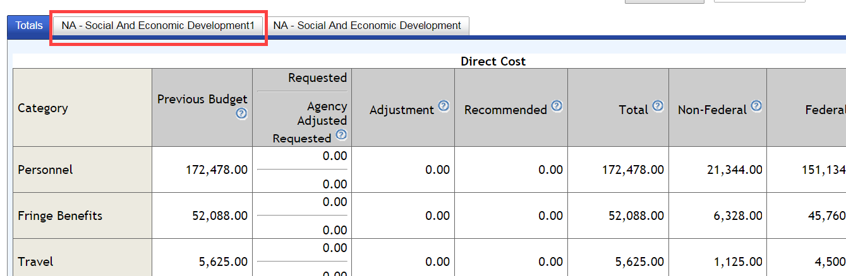Click Personnel's Previous Budget amount

click(217, 170)
